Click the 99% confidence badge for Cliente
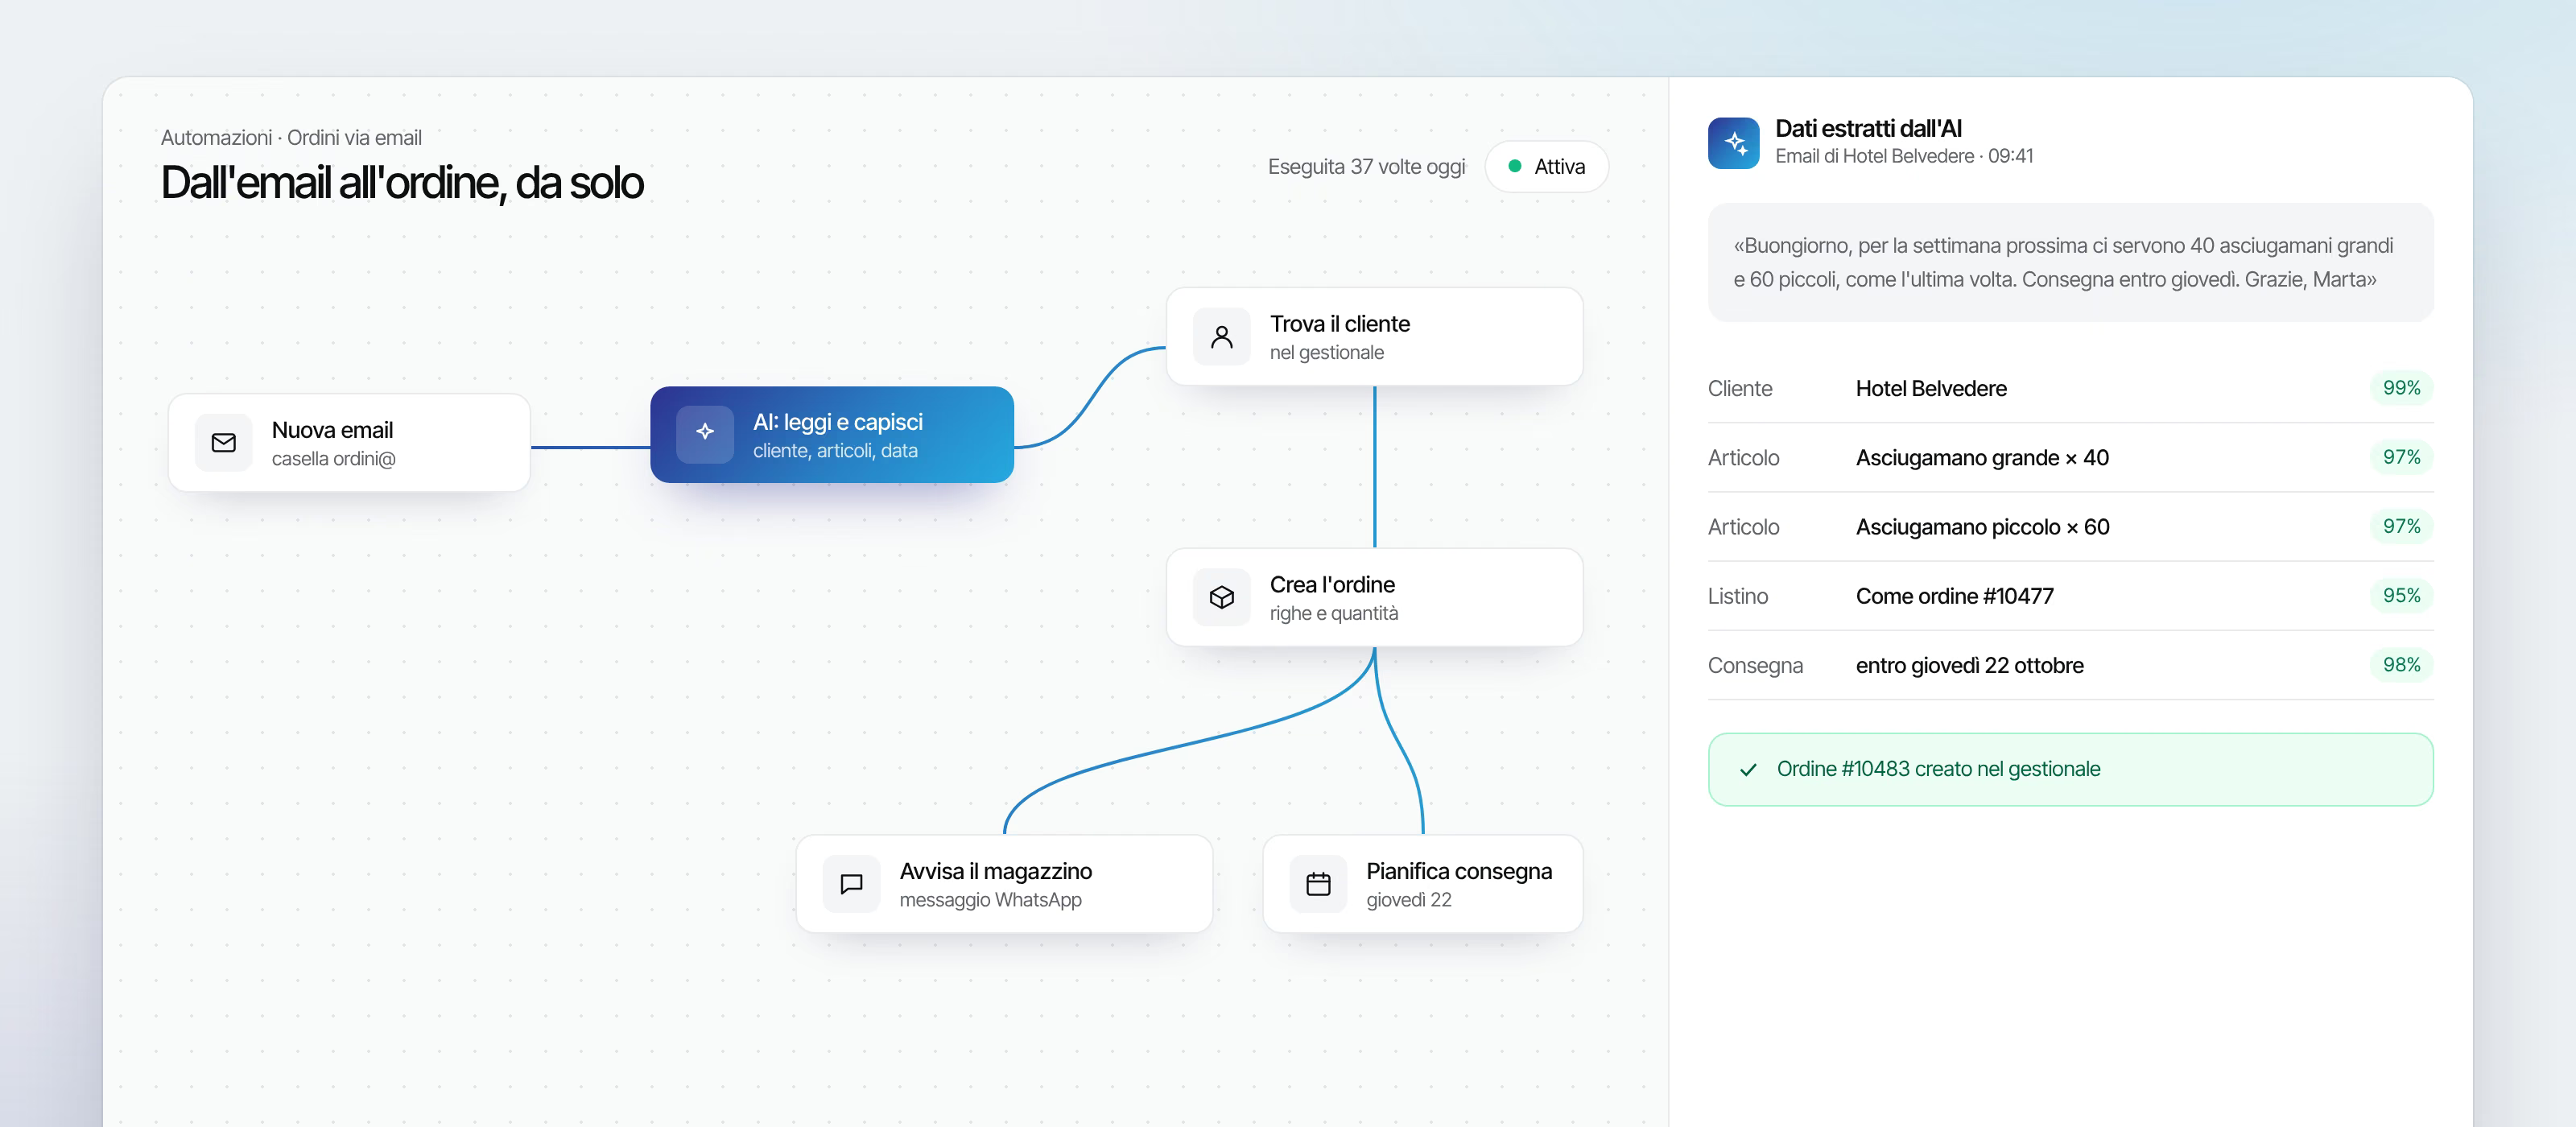 pyautogui.click(x=2401, y=388)
